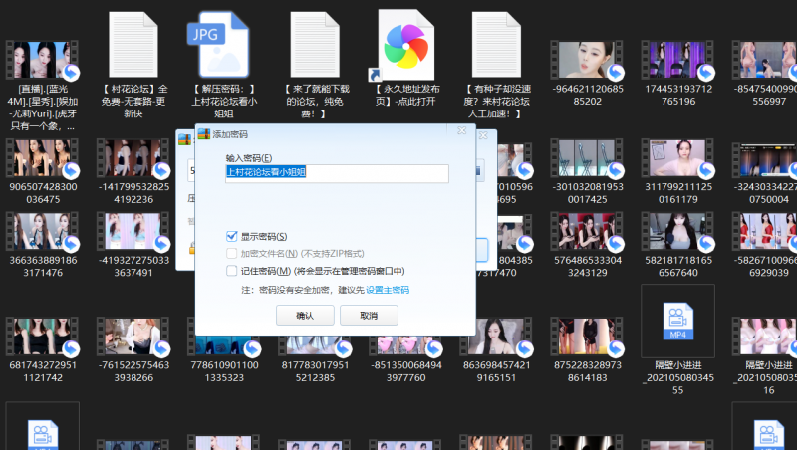Uncheck the 显示密码 checkbox
The image size is (797, 450).
click(x=231, y=236)
